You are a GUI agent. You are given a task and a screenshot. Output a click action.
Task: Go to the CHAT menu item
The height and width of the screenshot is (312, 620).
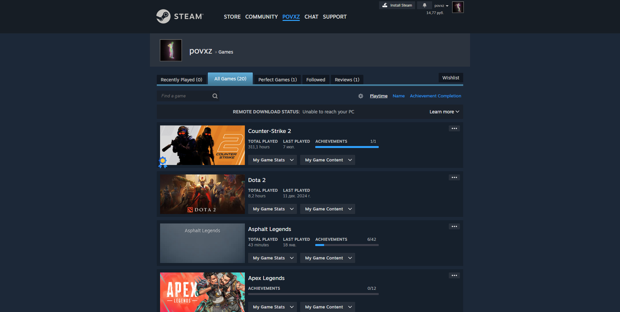[x=311, y=17]
